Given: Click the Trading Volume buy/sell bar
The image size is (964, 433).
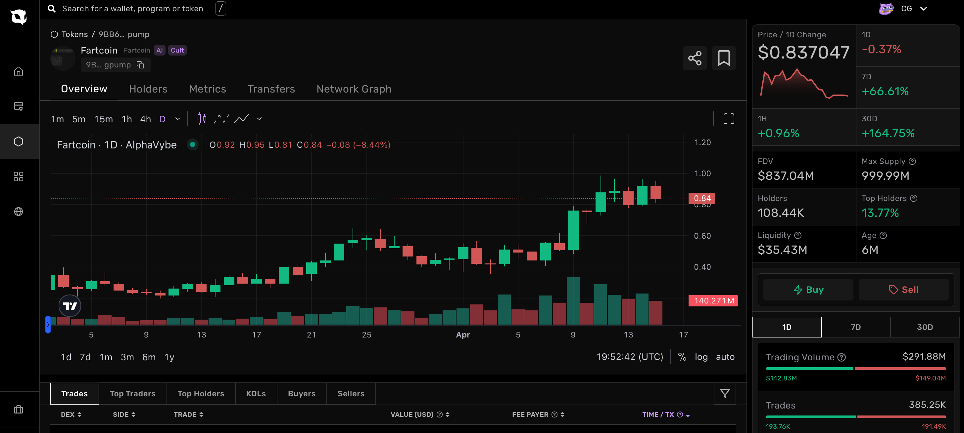Looking at the screenshot, I should coord(855,369).
